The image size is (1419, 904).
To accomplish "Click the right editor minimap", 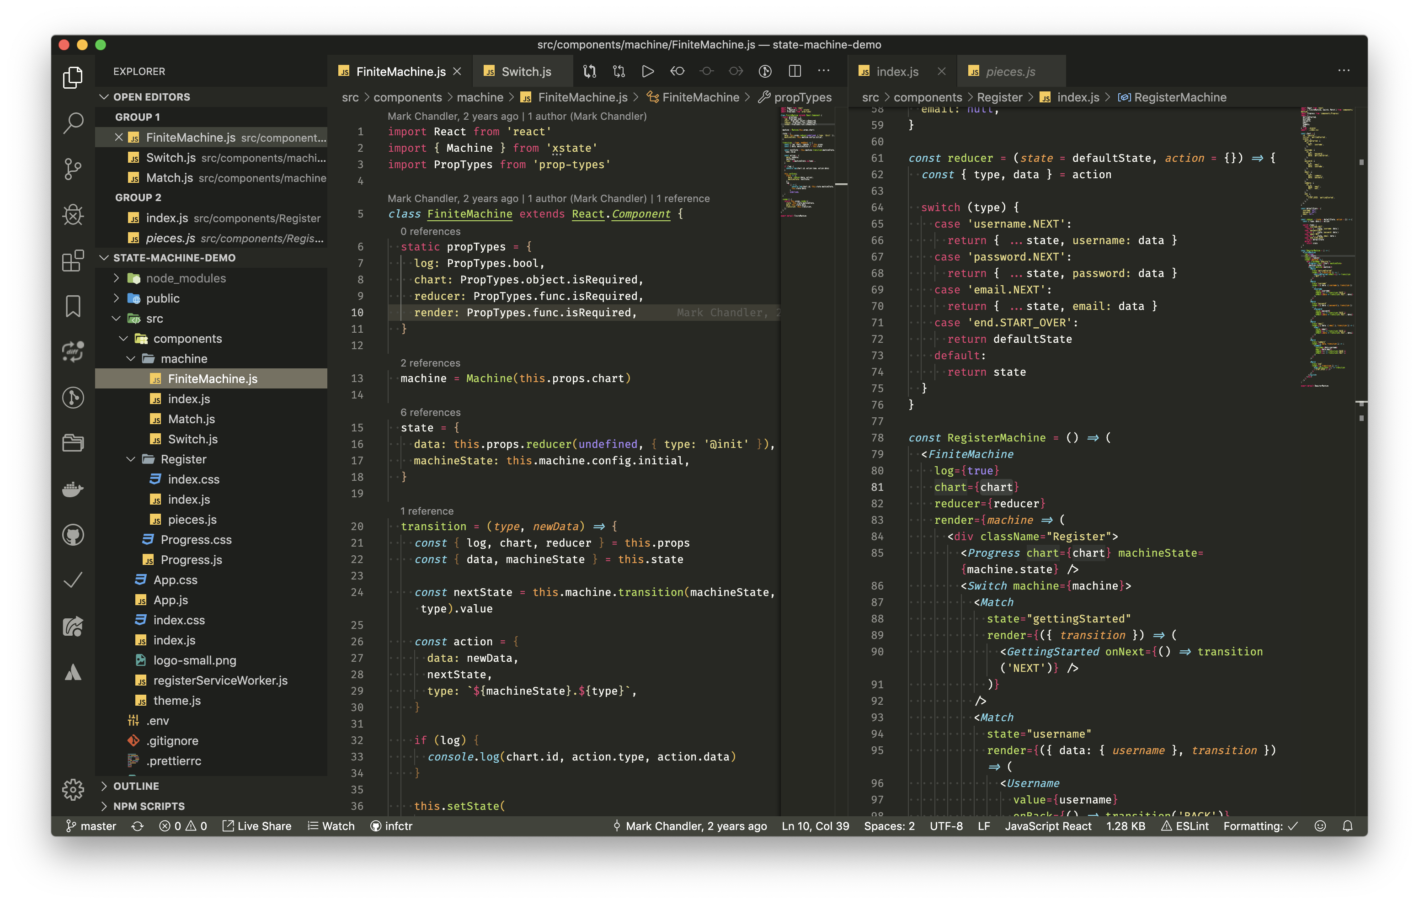I will pos(1327,248).
